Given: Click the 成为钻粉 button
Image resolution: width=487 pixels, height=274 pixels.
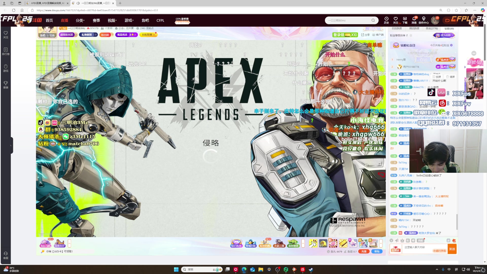Looking at the screenshot, I should pyautogui.click(x=444, y=35).
